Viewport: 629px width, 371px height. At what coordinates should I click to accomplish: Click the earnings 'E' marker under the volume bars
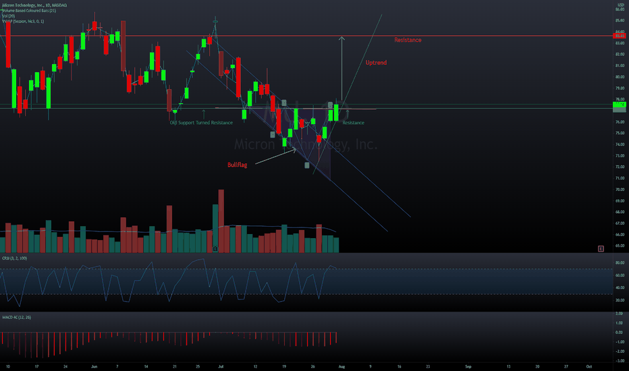[215, 249]
